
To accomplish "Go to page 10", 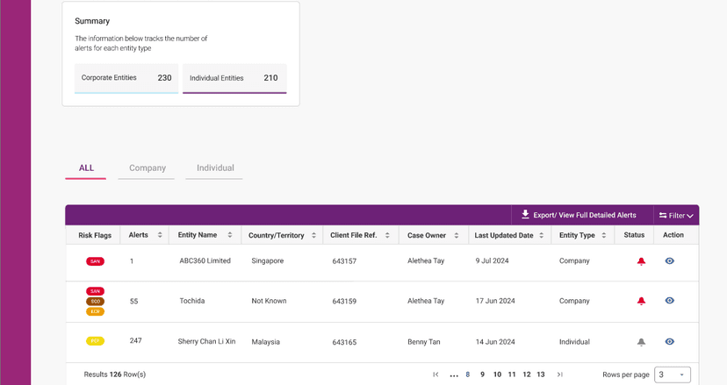I will (497, 374).
